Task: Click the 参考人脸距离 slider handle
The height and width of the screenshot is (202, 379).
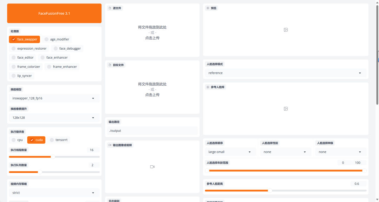Action: click(270, 190)
